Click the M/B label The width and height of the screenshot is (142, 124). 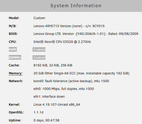click(x=13, y=26)
